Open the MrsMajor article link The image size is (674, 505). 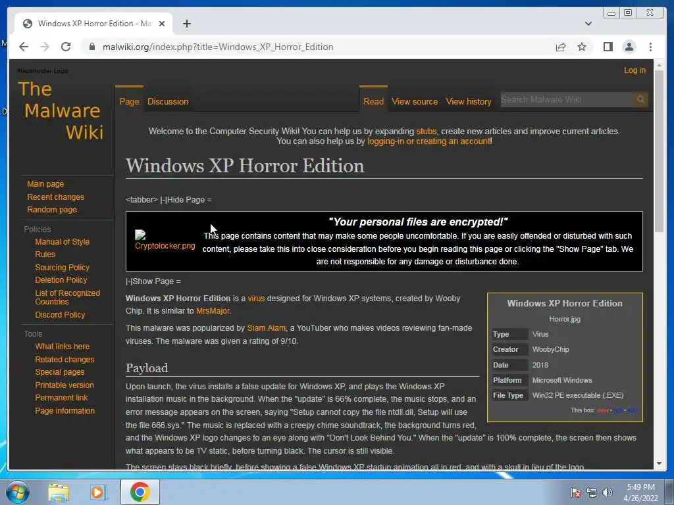[213, 311]
